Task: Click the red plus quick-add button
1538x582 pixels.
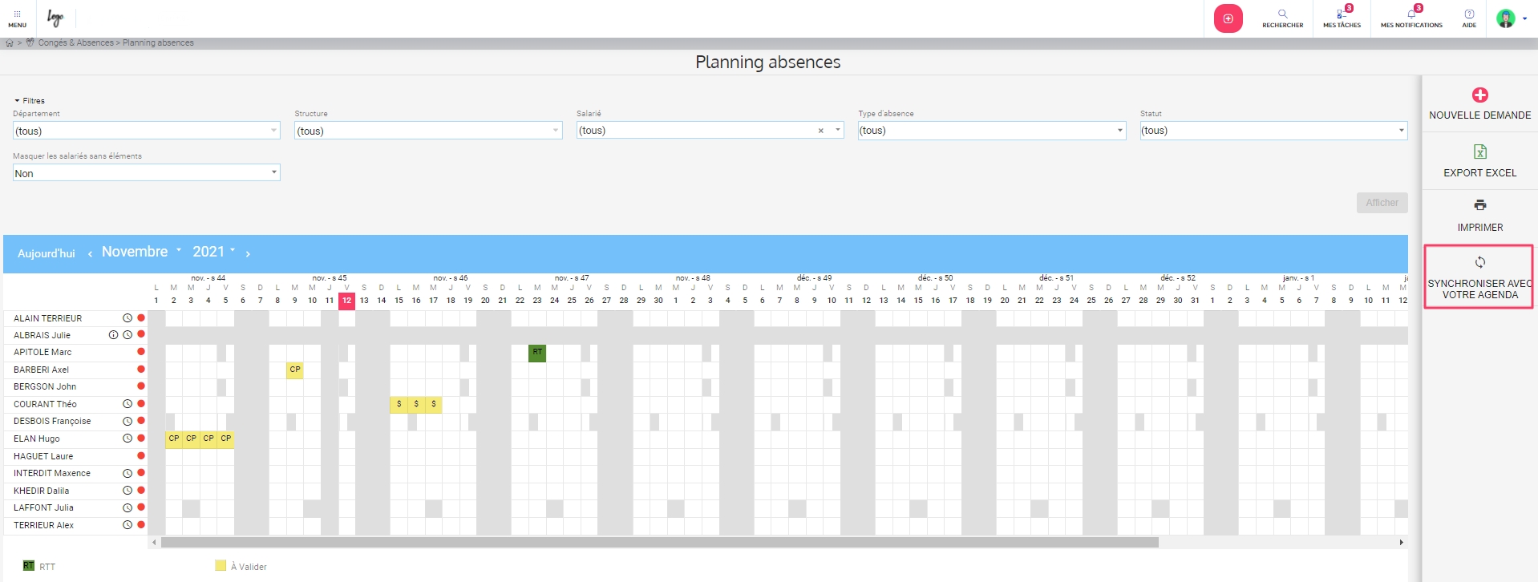Action: (1228, 18)
